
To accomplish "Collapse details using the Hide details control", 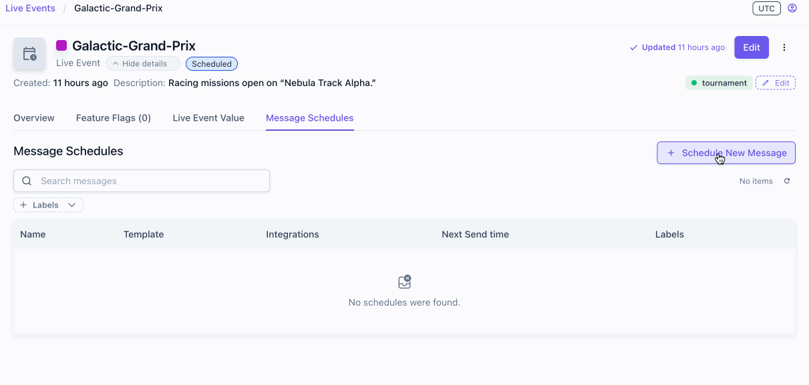I will 142,63.
